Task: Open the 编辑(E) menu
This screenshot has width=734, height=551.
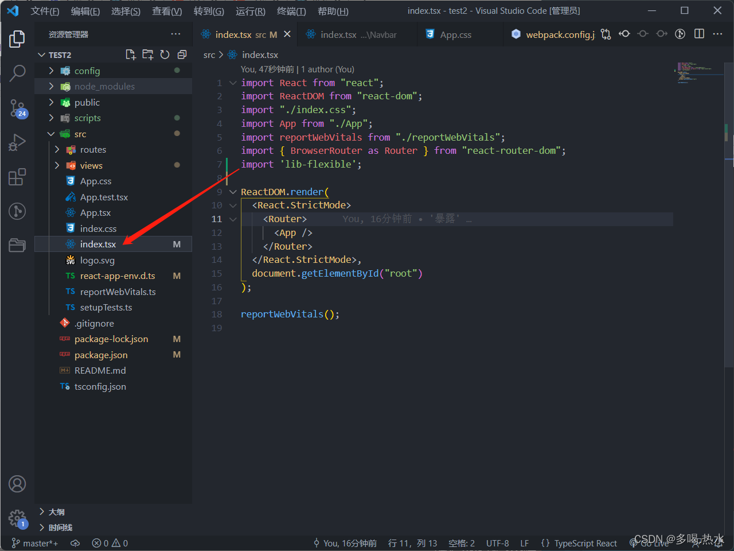Action: tap(85, 11)
